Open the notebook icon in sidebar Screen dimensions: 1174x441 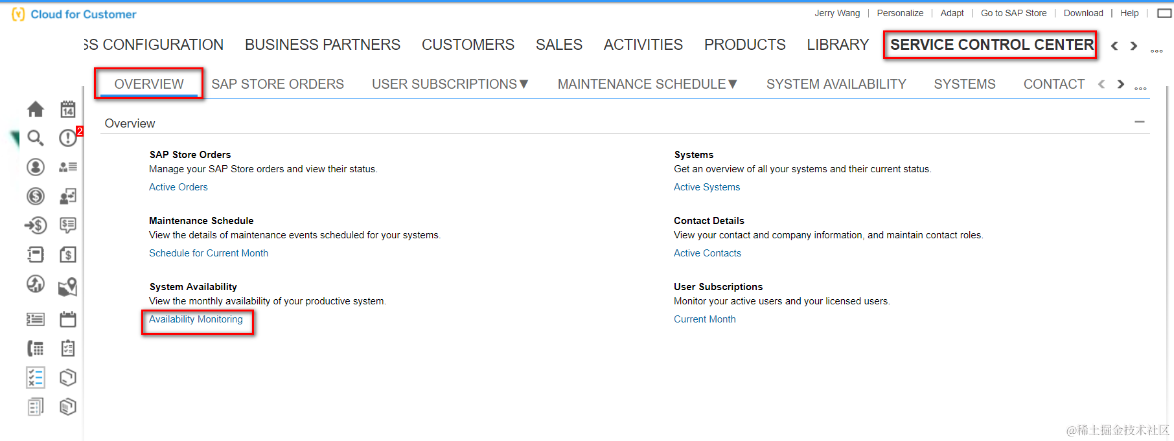(36, 254)
